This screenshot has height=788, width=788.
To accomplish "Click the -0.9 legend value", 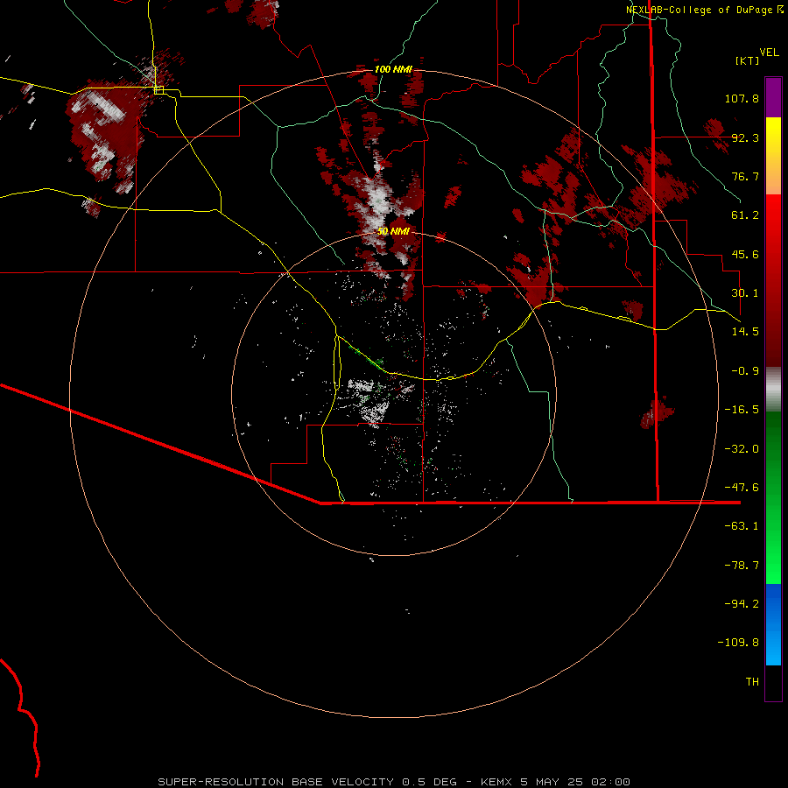I will pyautogui.click(x=745, y=371).
